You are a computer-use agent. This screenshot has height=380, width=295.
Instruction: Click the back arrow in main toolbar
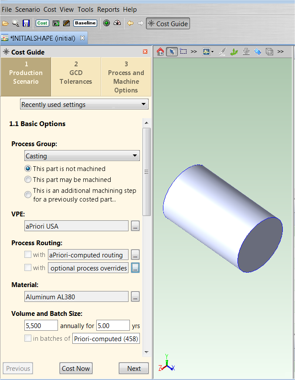pyautogui.click(x=130, y=24)
